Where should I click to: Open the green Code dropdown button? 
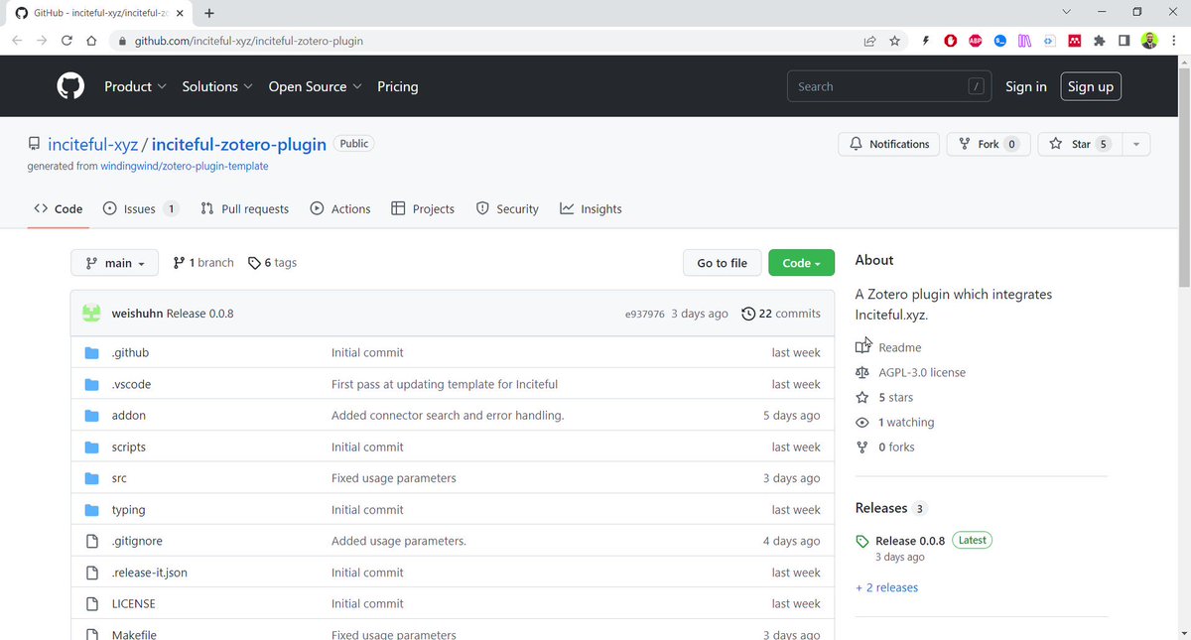coord(801,263)
